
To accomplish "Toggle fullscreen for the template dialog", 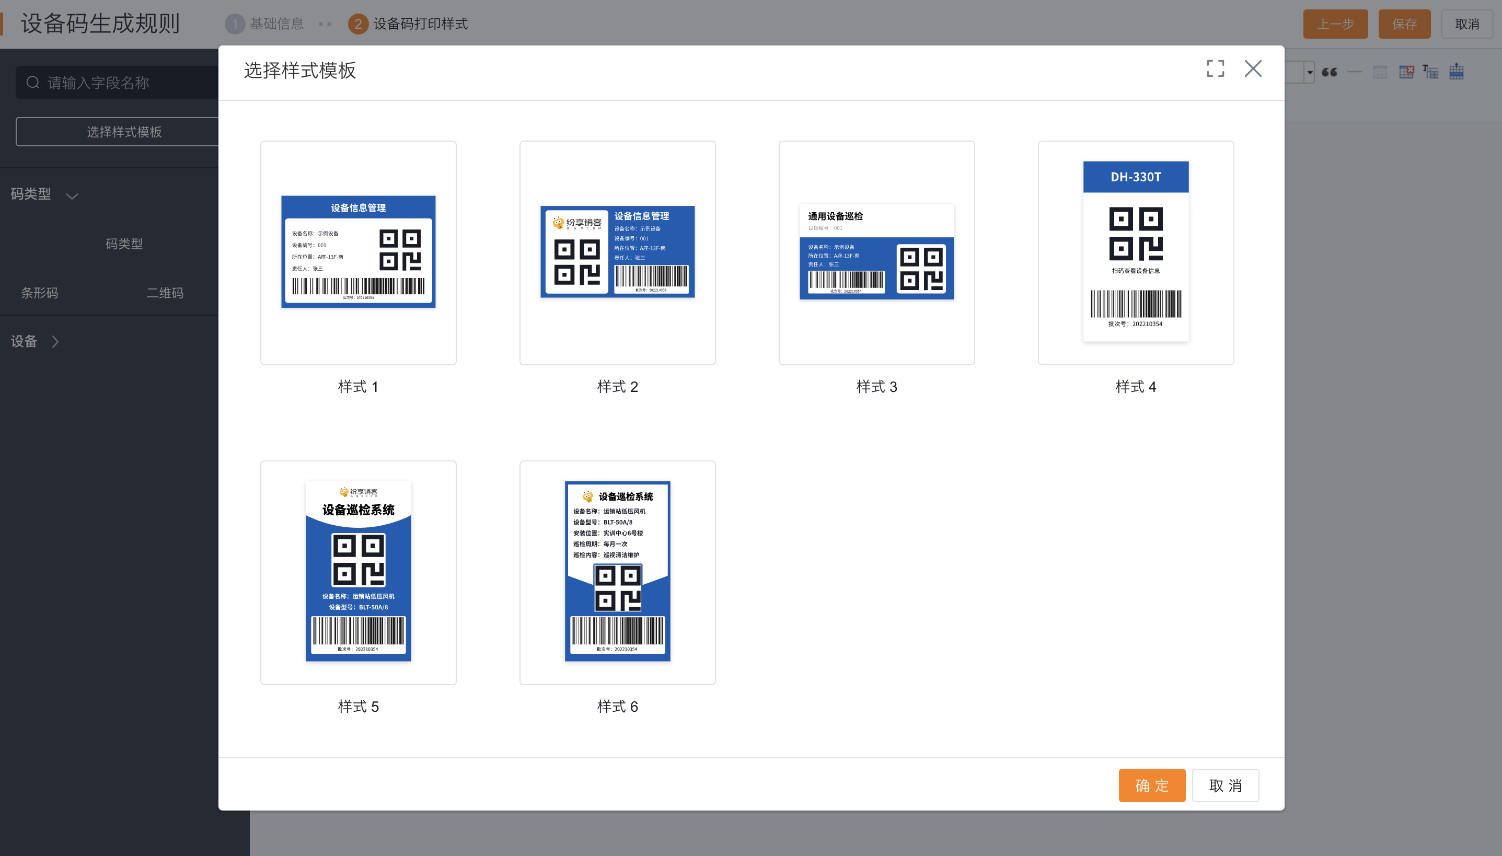I will 1215,68.
